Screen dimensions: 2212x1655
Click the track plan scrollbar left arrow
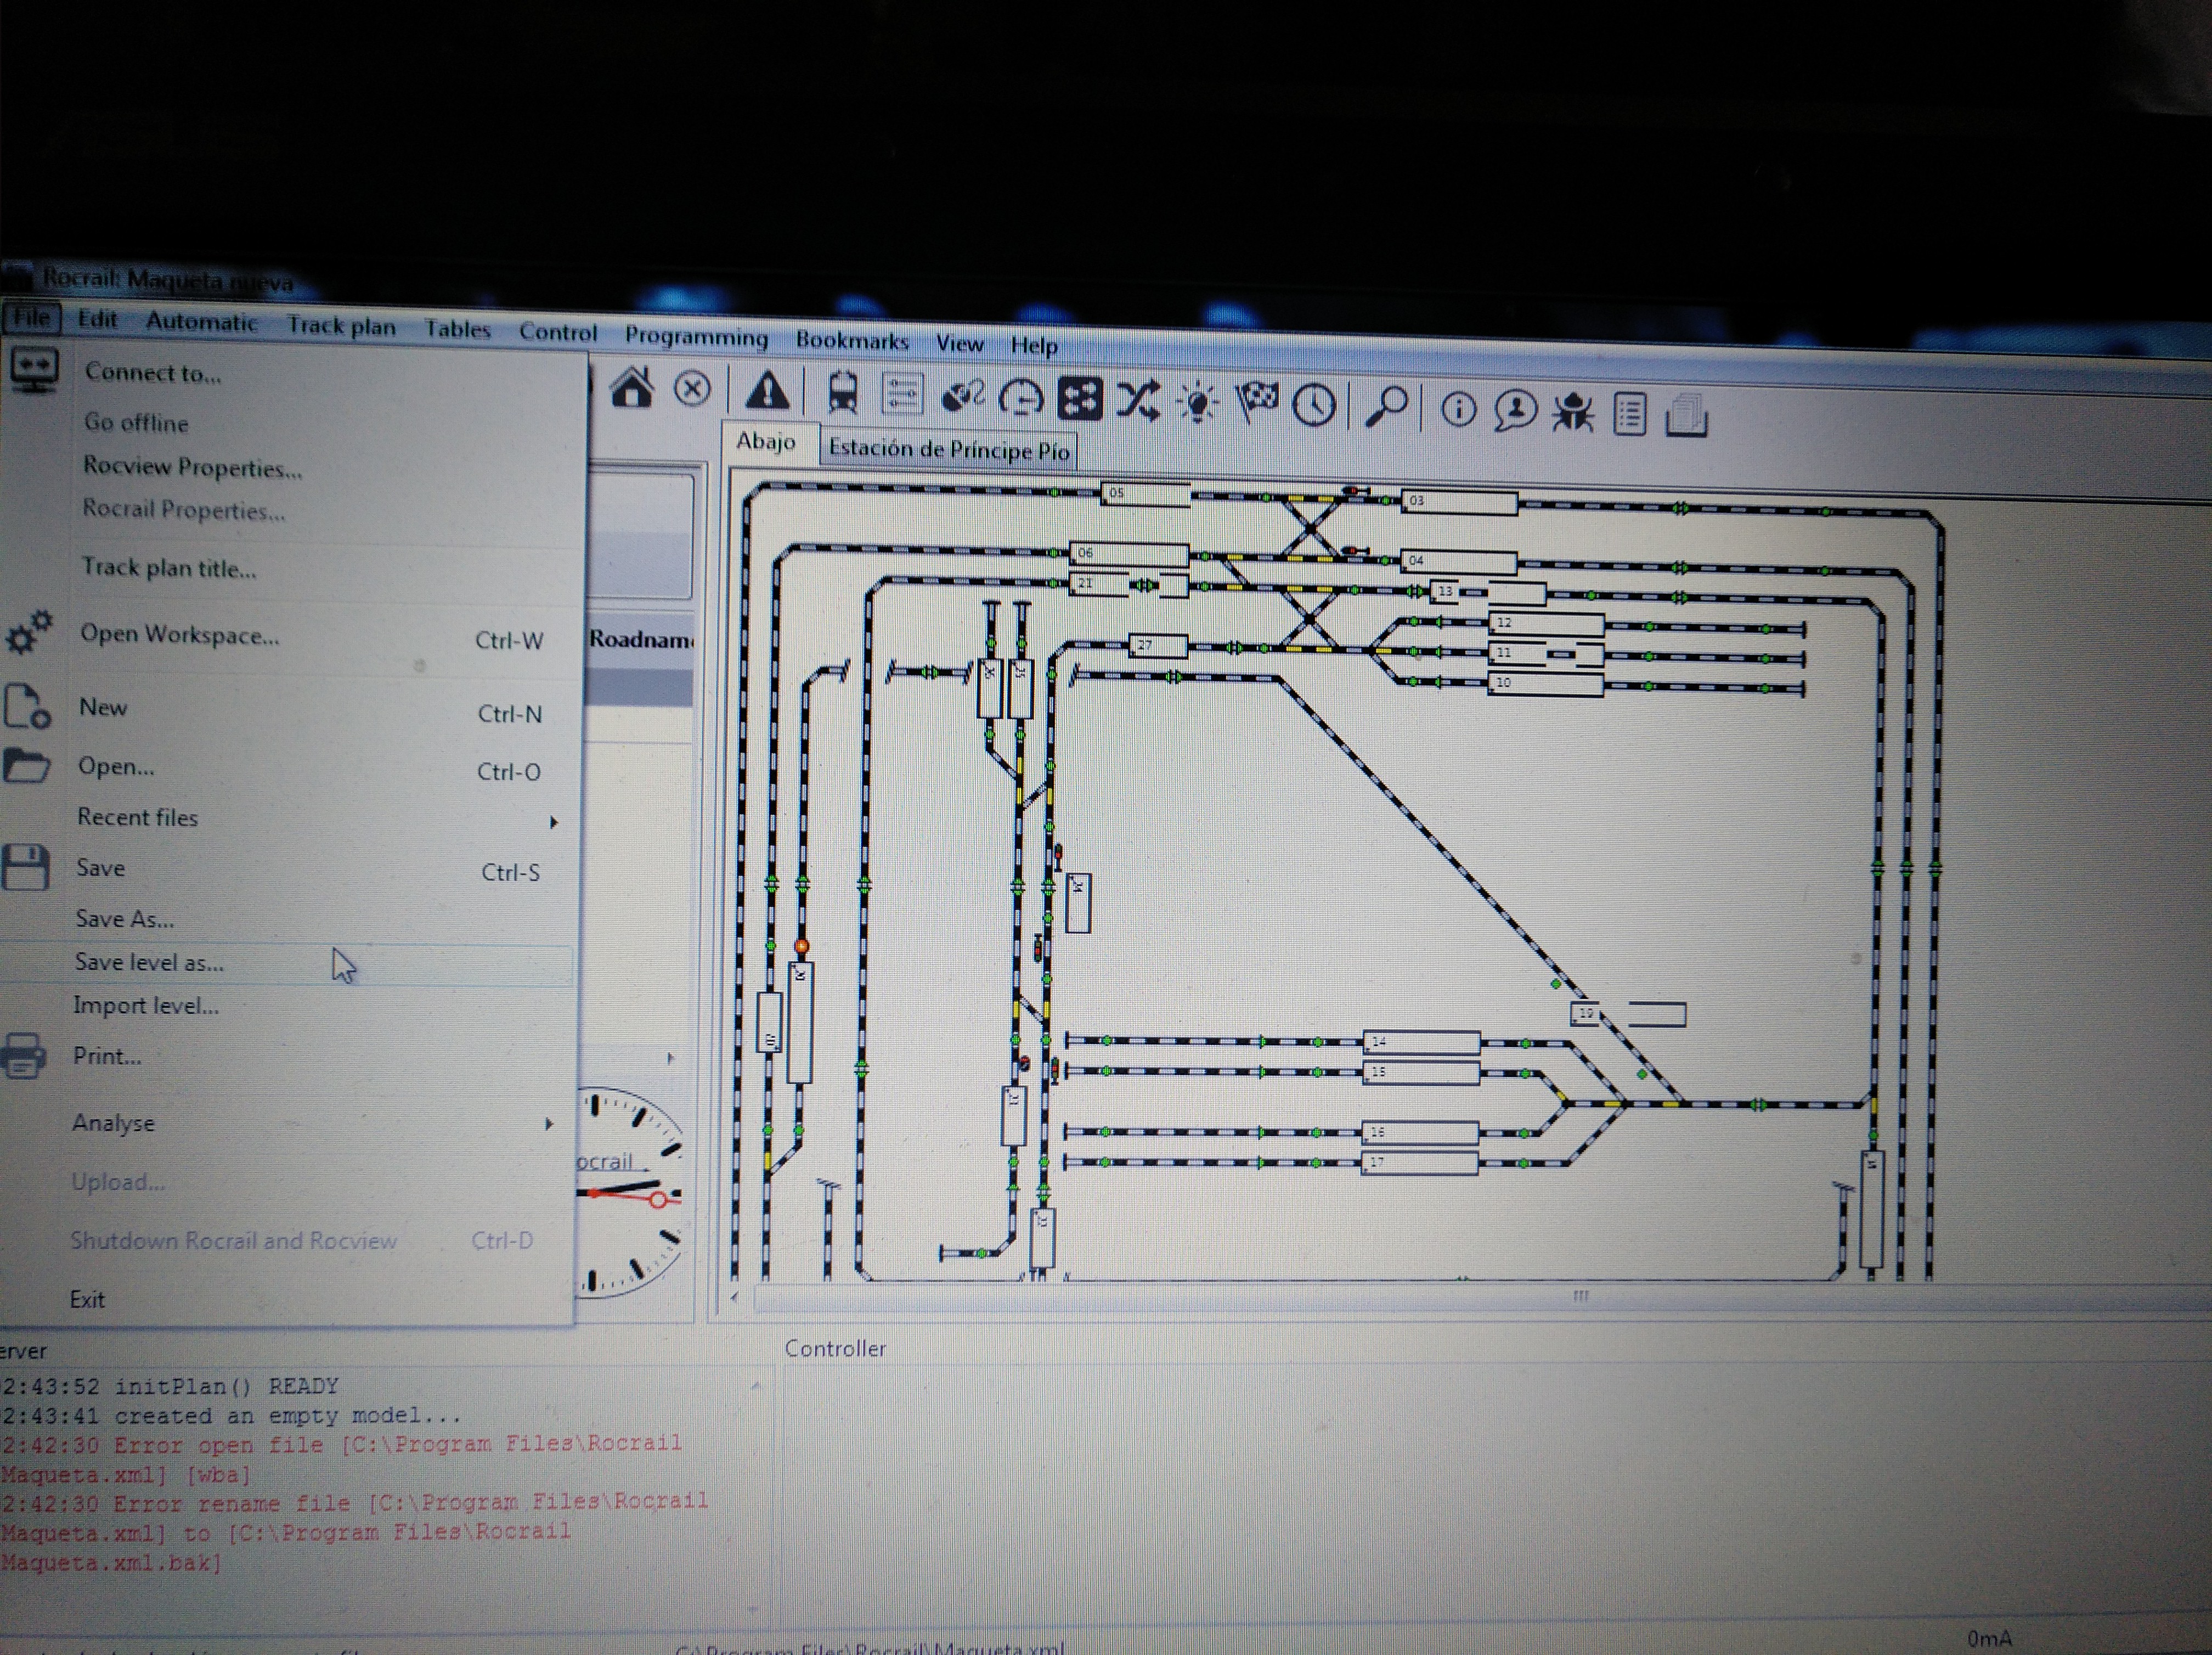(x=734, y=1296)
